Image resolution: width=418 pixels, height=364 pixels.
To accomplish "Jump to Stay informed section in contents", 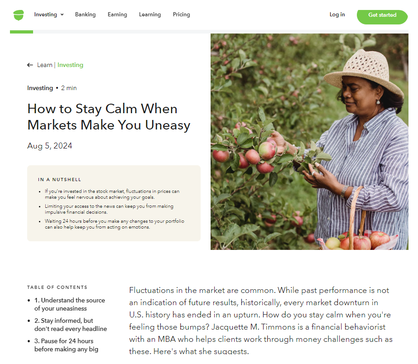I will 70,325.
